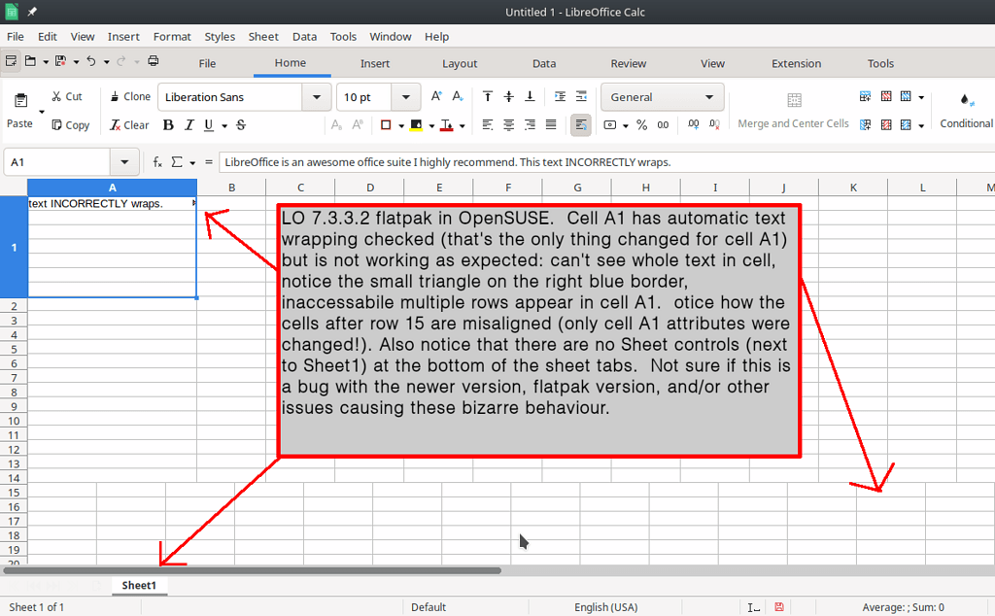This screenshot has height=616, width=995.
Task: Open the font size dropdown
Action: pyautogui.click(x=405, y=96)
